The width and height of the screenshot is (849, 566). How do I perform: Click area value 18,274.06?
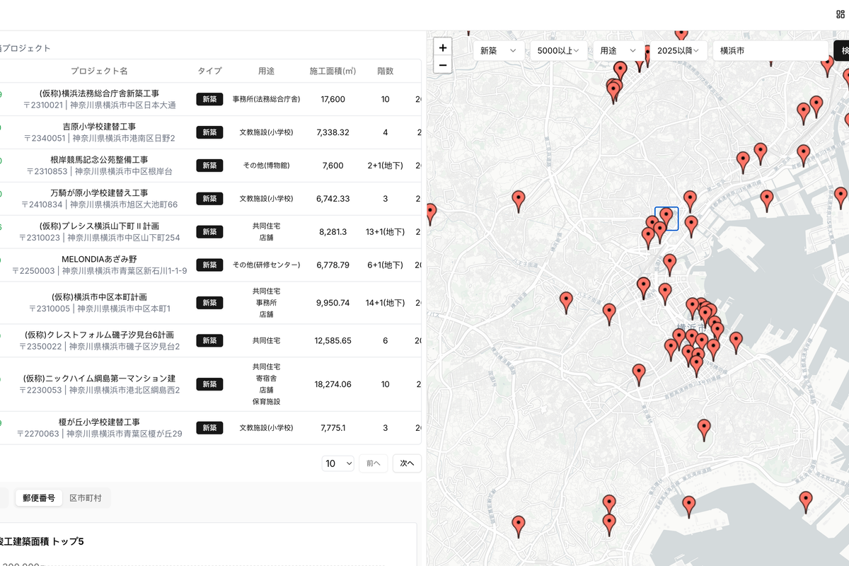click(x=333, y=384)
